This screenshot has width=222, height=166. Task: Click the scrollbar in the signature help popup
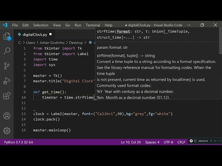[x=220, y=41]
